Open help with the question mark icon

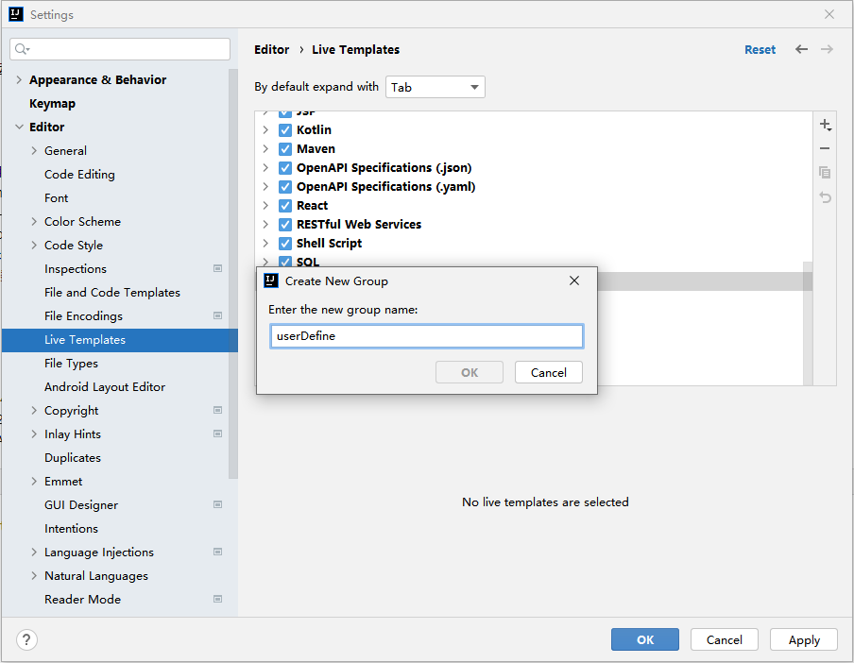tap(26, 639)
